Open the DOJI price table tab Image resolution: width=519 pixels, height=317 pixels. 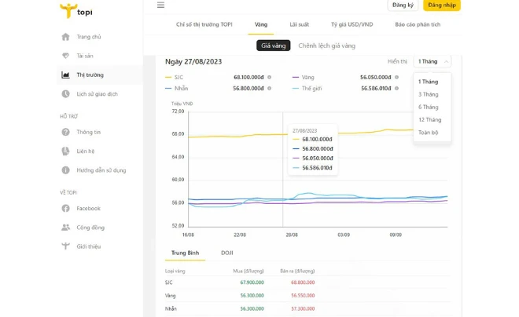click(x=227, y=253)
